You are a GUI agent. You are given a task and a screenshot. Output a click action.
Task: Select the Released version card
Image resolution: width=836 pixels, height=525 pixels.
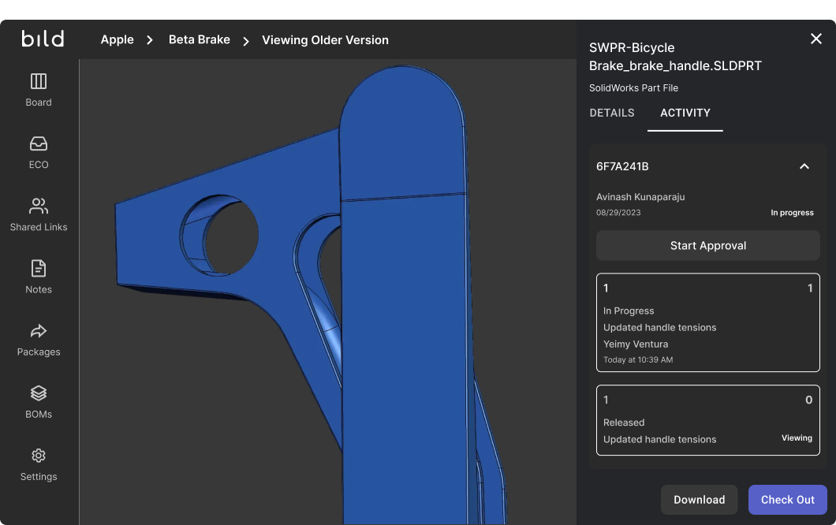click(x=707, y=419)
